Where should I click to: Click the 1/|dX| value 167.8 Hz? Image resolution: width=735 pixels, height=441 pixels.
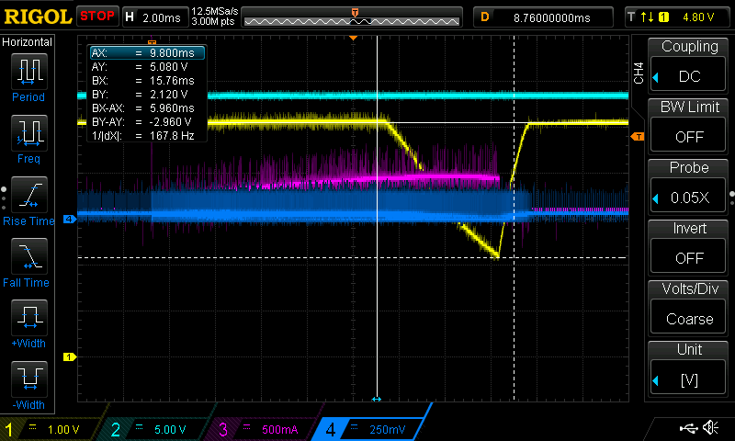172,135
